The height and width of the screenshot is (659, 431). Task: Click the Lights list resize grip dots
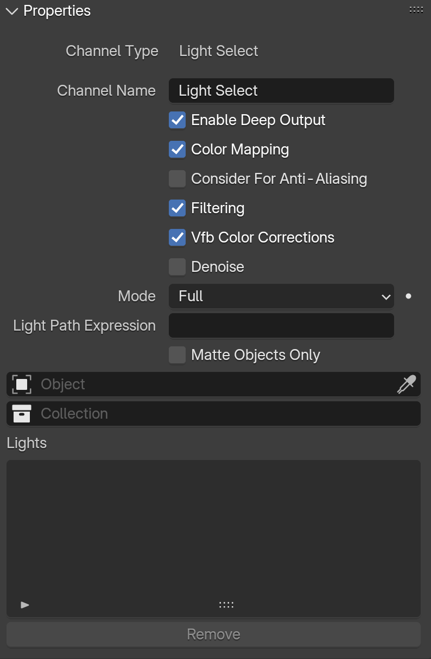pyautogui.click(x=226, y=605)
